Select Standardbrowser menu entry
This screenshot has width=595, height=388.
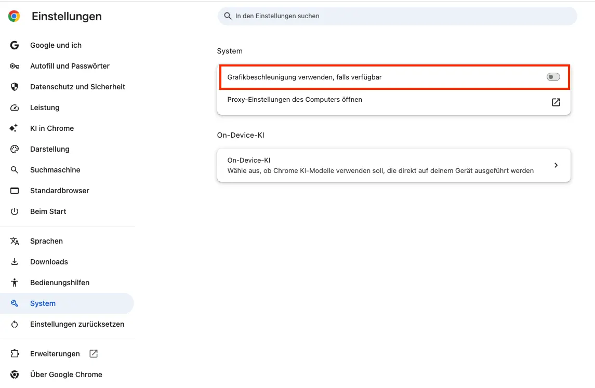(x=60, y=191)
